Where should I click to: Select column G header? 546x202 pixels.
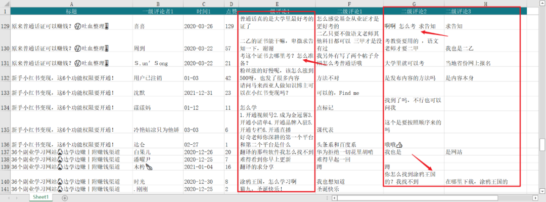414,4
